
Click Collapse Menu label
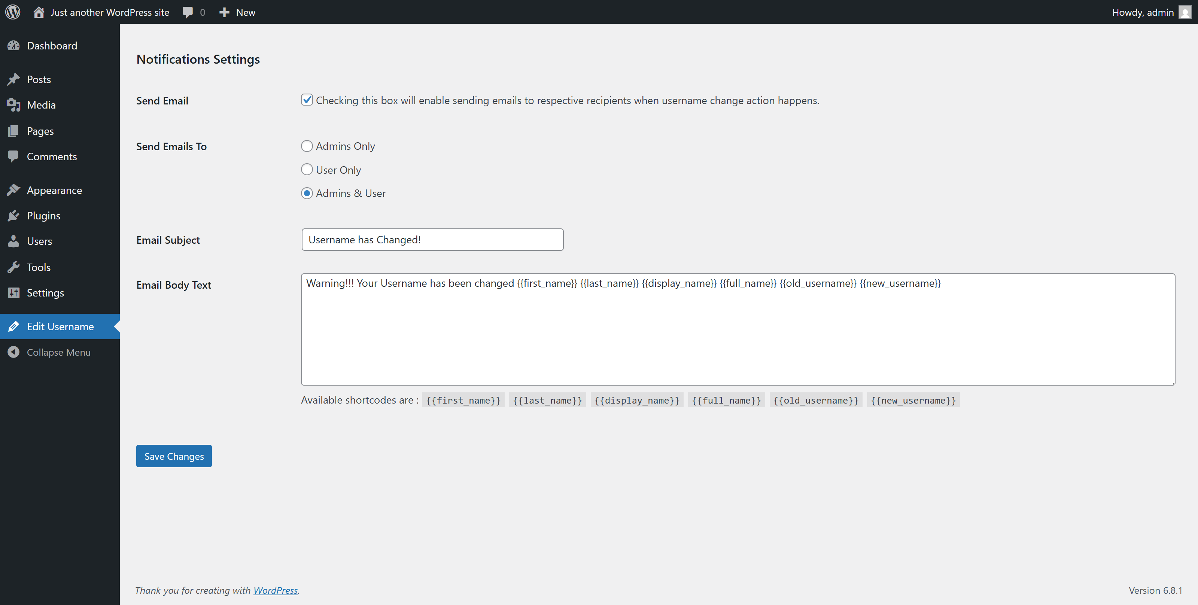pos(59,353)
